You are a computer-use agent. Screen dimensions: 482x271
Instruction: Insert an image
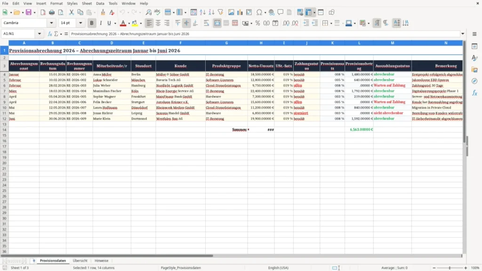point(231,12)
